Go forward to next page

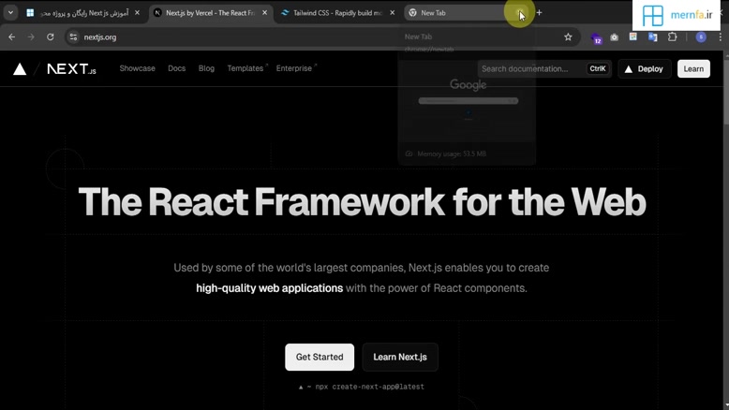coord(31,37)
